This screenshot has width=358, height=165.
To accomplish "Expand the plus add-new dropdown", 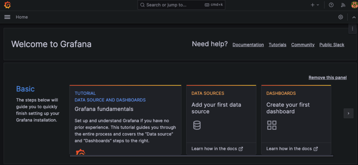I will [x=315, y=5].
